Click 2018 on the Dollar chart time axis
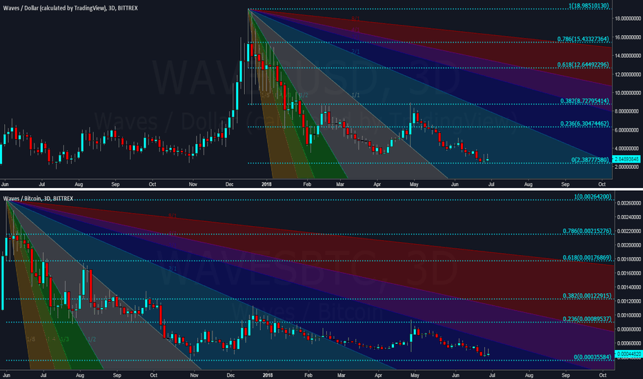This screenshot has width=643, height=379. (x=266, y=185)
